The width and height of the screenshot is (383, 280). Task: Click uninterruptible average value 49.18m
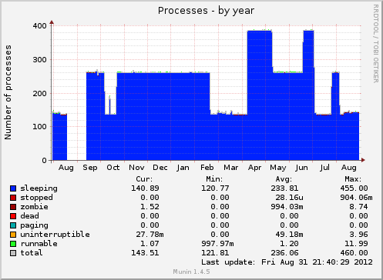tap(289, 235)
